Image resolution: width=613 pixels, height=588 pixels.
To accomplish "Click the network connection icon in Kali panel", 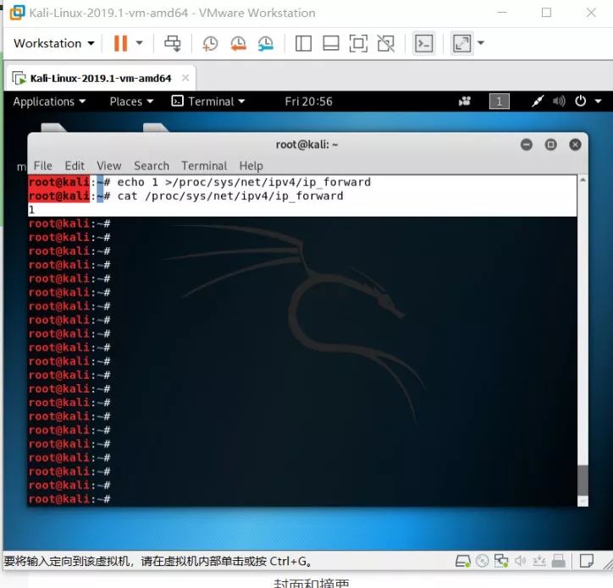I will click(x=537, y=102).
